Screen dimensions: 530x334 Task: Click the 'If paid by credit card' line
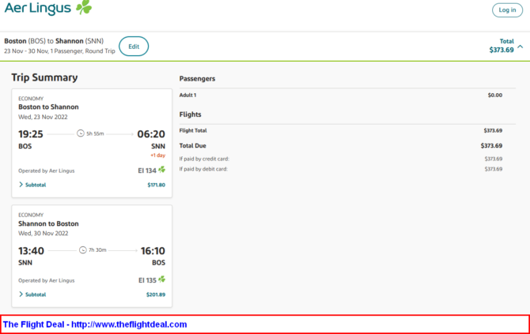tap(341, 159)
